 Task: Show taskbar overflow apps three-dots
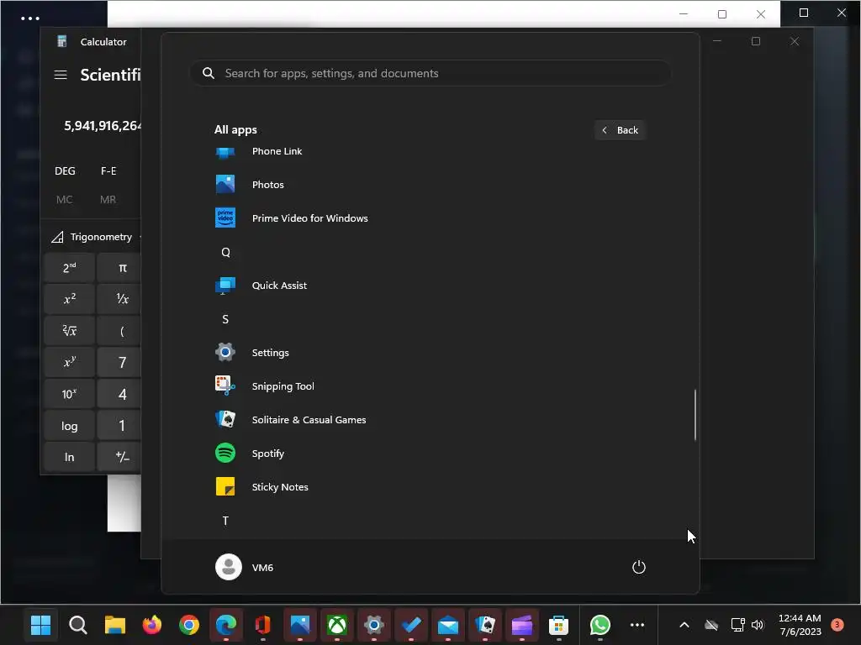click(637, 625)
